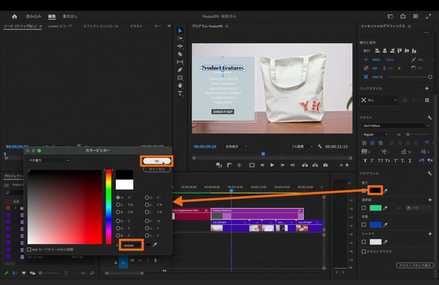This screenshot has width=439, height=285.
Task: Click the fill color eyedropper in Appearance
Action: 386,191
